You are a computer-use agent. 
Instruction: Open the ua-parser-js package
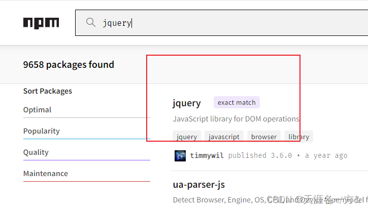point(199,184)
